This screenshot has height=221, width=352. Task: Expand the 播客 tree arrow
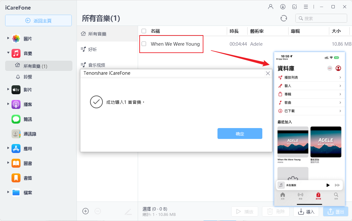pyautogui.click(x=8, y=104)
